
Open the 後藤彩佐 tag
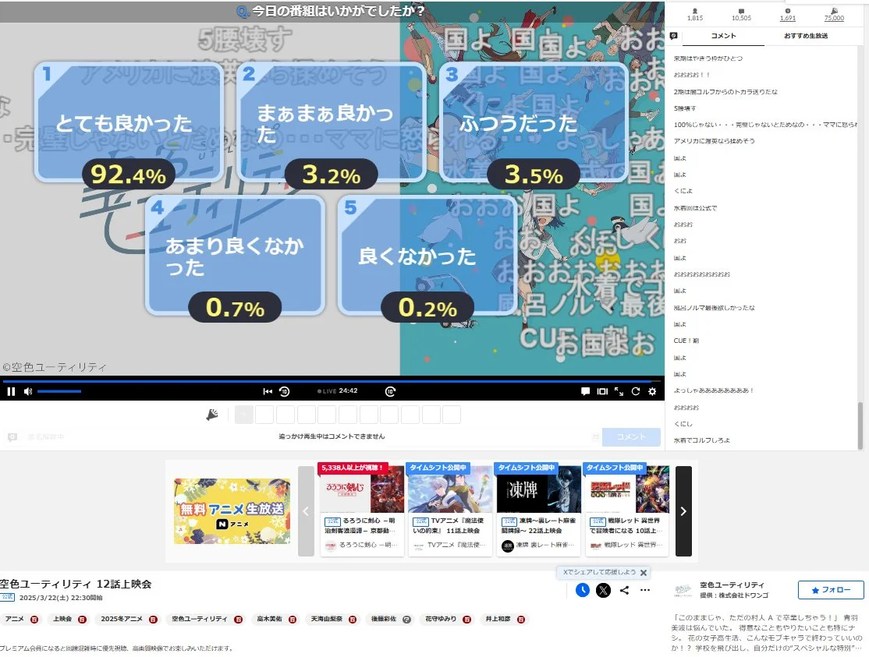384,620
